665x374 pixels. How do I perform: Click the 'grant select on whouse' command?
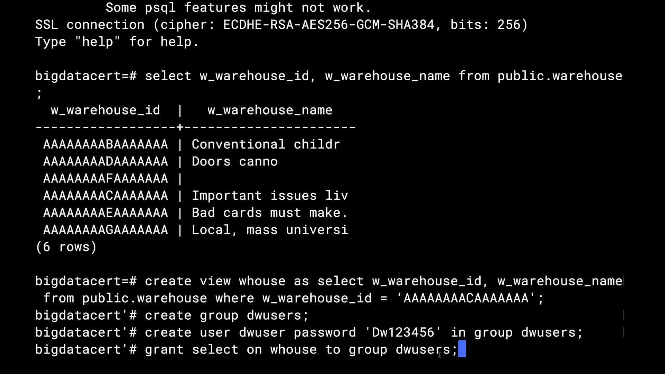click(x=231, y=349)
